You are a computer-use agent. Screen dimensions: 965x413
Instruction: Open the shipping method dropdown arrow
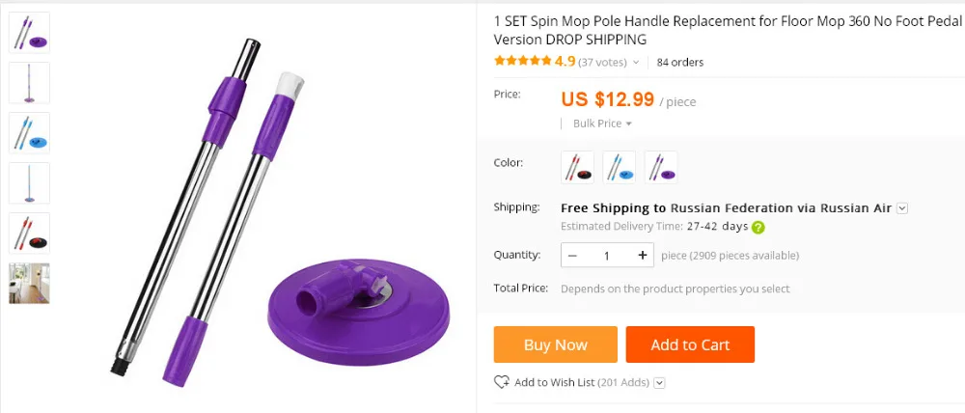point(902,208)
